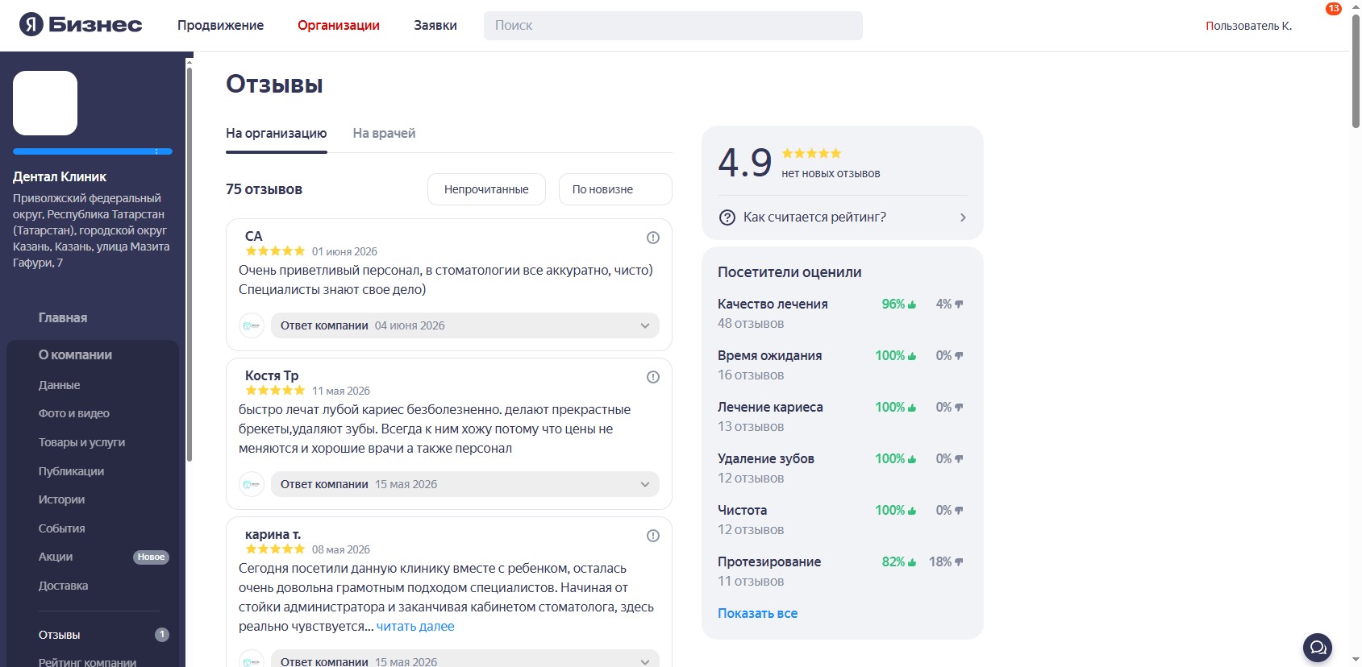Click Протезирование rating row label
This screenshot has height=667, width=1362.
(x=769, y=562)
